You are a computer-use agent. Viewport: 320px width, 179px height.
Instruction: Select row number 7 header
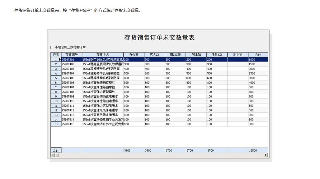[x=56, y=87]
